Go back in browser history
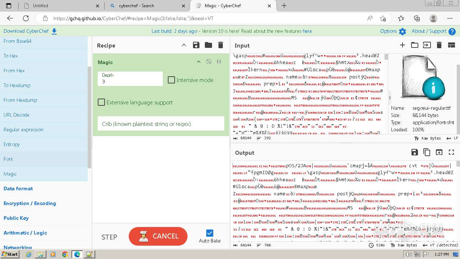This screenshot has height=259, width=460. tap(10, 18)
